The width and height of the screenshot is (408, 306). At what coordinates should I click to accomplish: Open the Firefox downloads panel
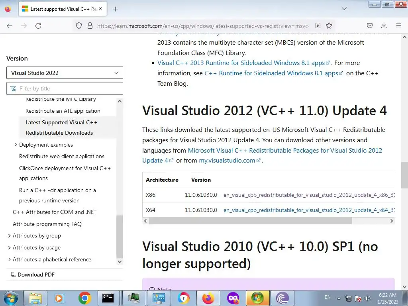(384, 25)
